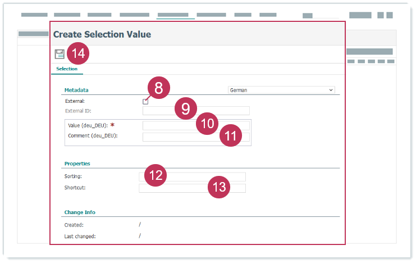Viewport: 416px width, 263px height.
Task: Select the number 11 callout marker
Action: [x=231, y=135]
